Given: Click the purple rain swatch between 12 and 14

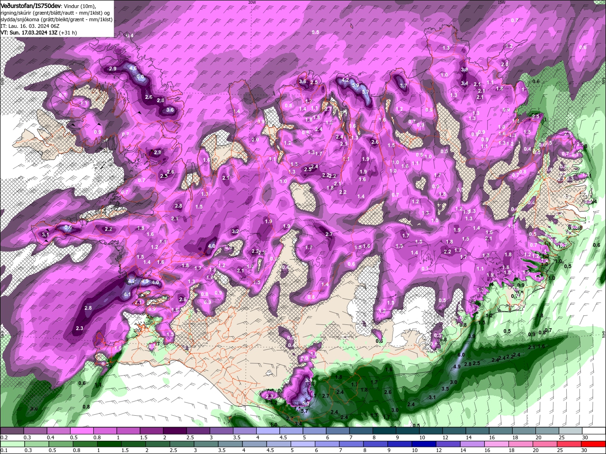Looking at the screenshot, I should pyautogui.click(x=448, y=445).
